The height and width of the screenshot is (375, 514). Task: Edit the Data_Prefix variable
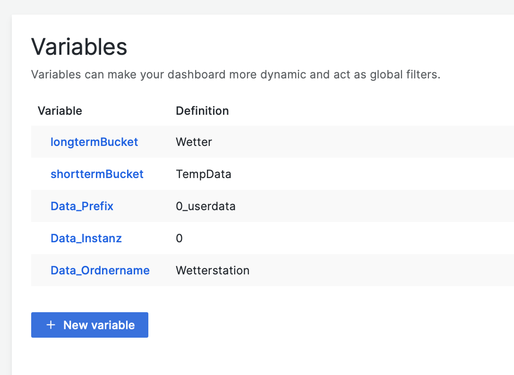tap(82, 206)
